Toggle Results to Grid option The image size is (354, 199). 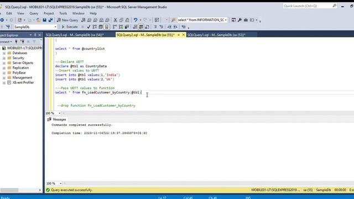tap(141, 27)
